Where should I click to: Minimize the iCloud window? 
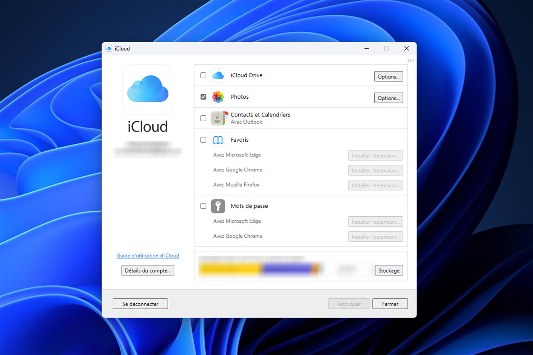(367, 48)
